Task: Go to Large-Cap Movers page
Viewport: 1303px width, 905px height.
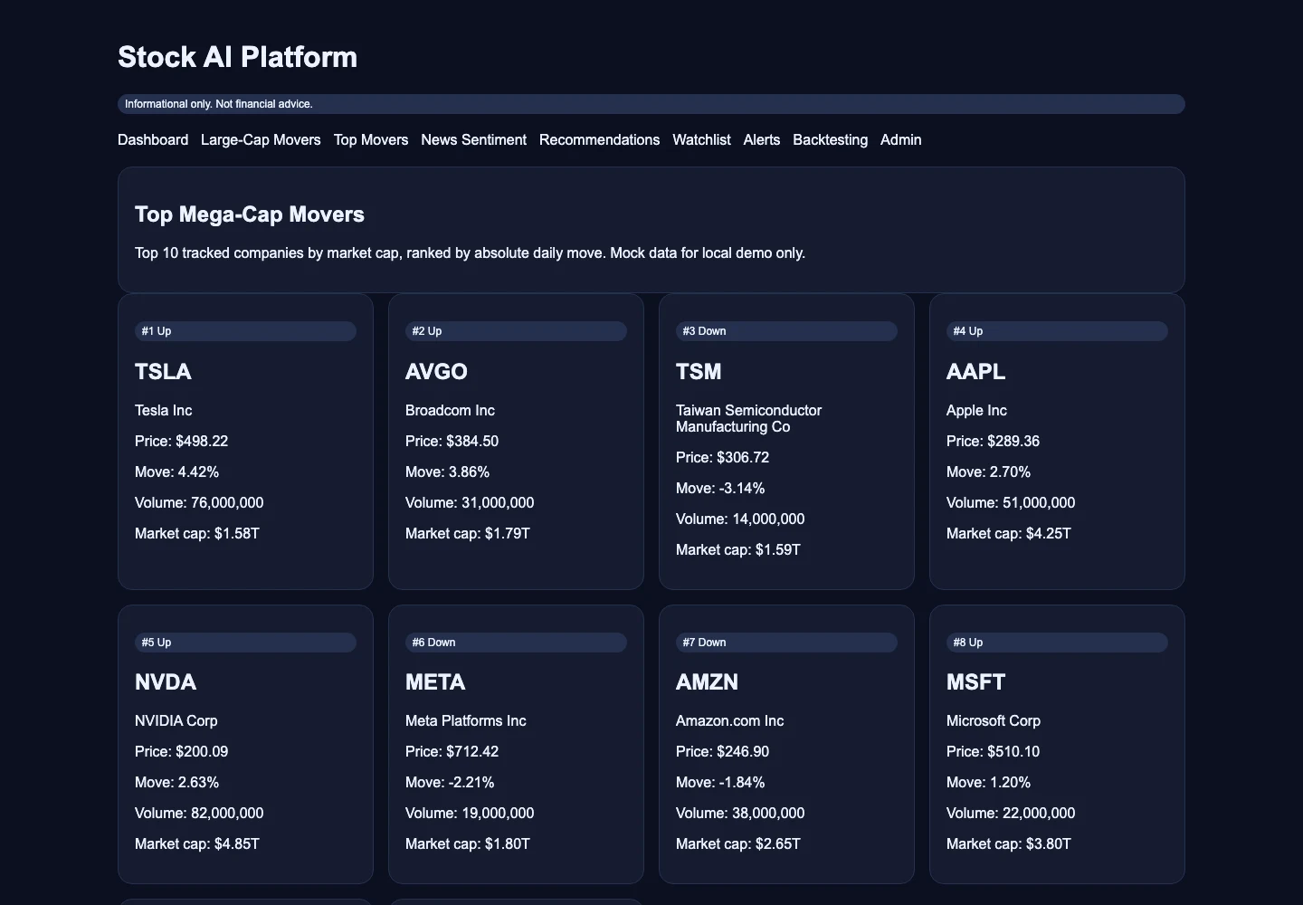Action: coord(261,139)
